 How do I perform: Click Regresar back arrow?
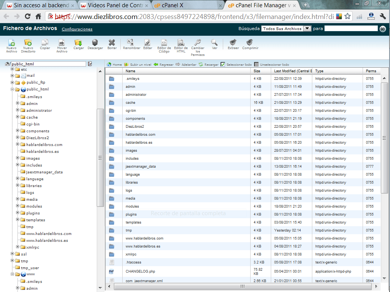click(x=163, y=65)
